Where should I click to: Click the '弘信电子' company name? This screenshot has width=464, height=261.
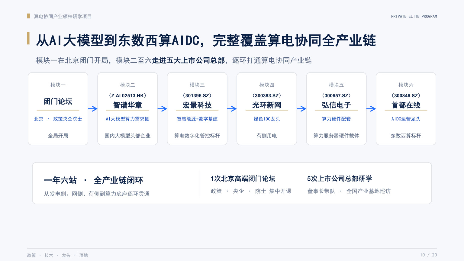[336, 105]
